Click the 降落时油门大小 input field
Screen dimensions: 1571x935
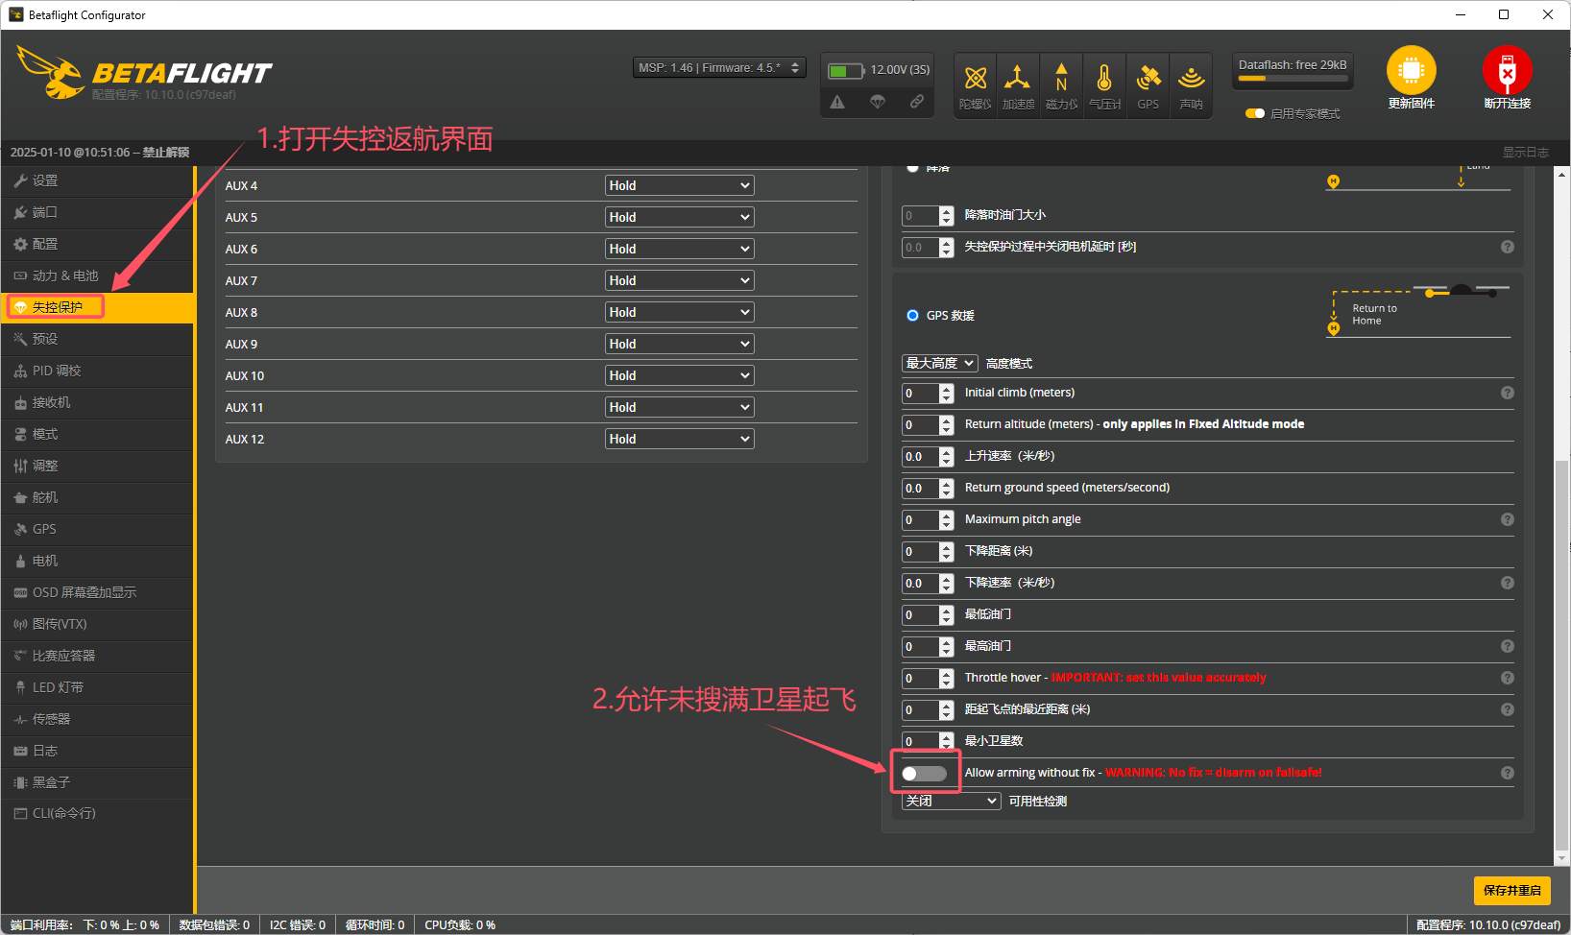[x=928, y=215]
